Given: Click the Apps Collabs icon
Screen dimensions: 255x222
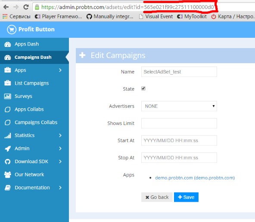Looking at the screenshot, I should (x=7, y=109).
